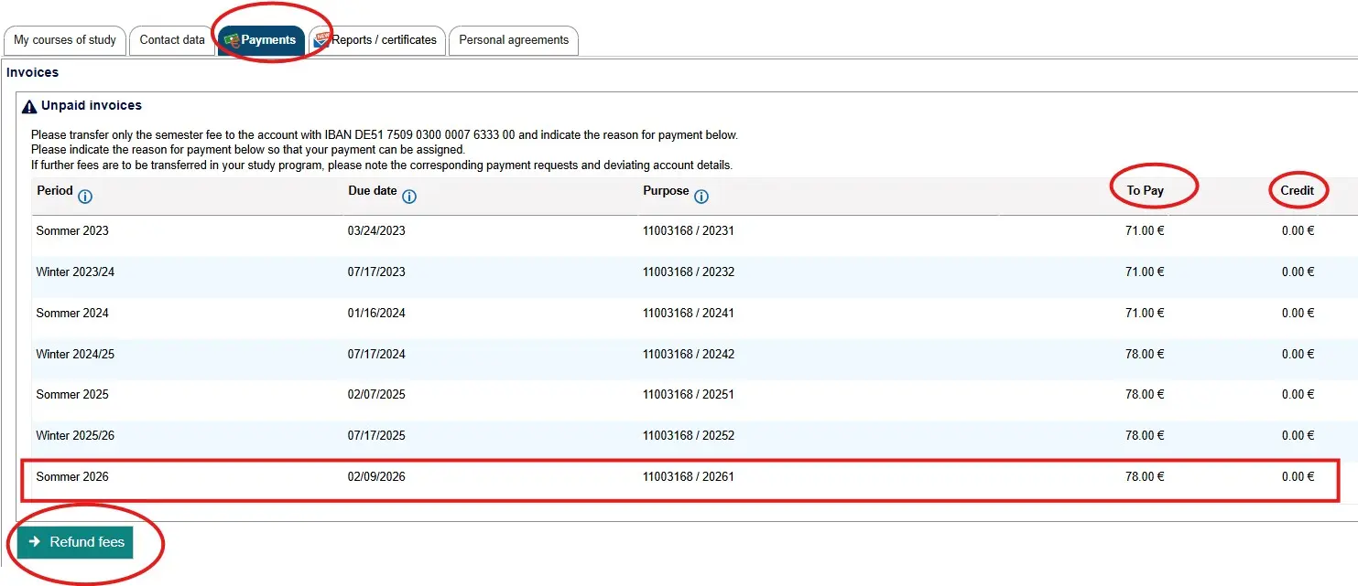Select the Reports / certificates tab
The height and width of the screenshot is (586, 1358).
384,40
